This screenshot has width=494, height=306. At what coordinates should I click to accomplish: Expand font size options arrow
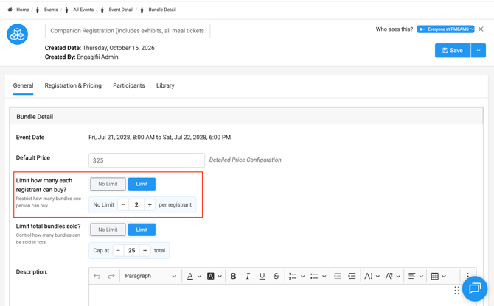[378, 276]
